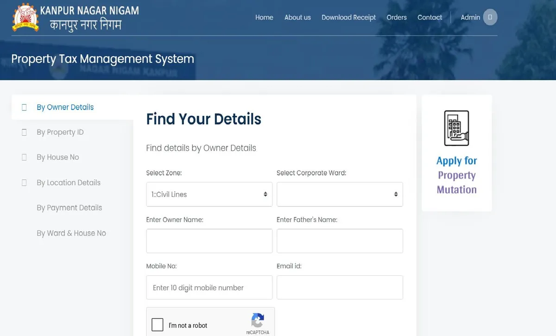The width and height of the screenshot is (556, 336).
Task: Click the icon beside By House No
Action: pyautogui.click(x=25, y=158)
